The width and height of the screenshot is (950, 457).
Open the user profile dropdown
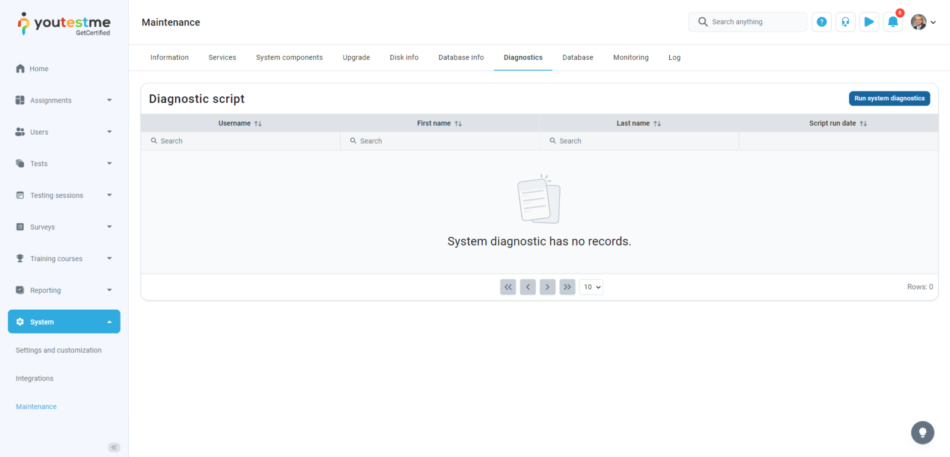click(x=923, y=22)
